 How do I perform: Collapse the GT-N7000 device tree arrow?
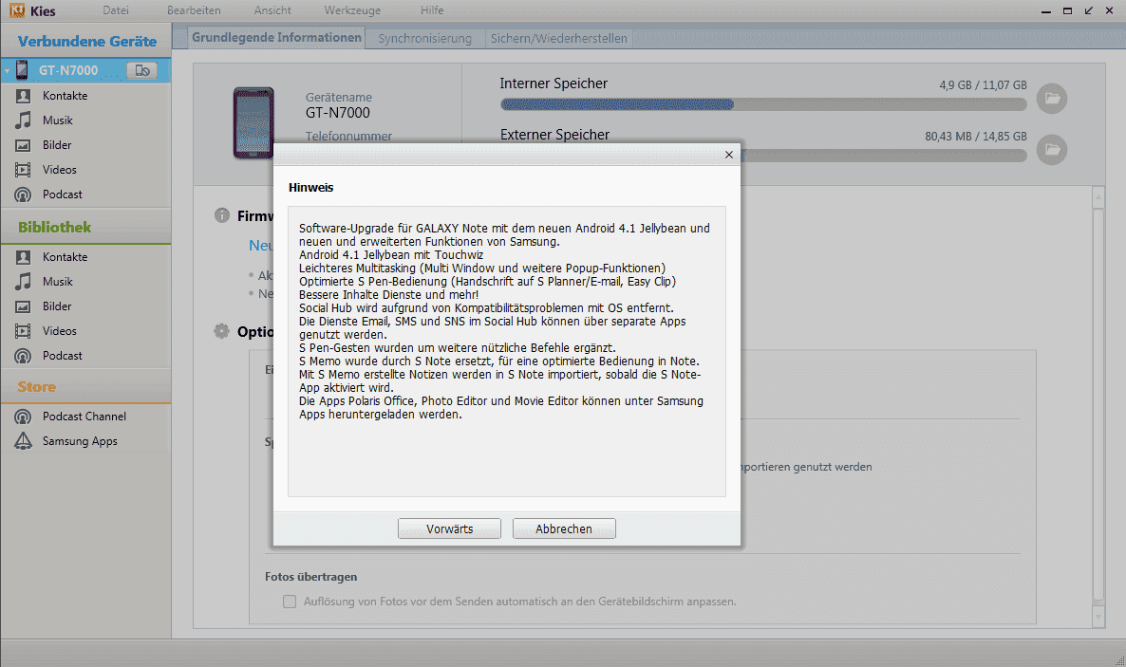(x=8, y=70)
